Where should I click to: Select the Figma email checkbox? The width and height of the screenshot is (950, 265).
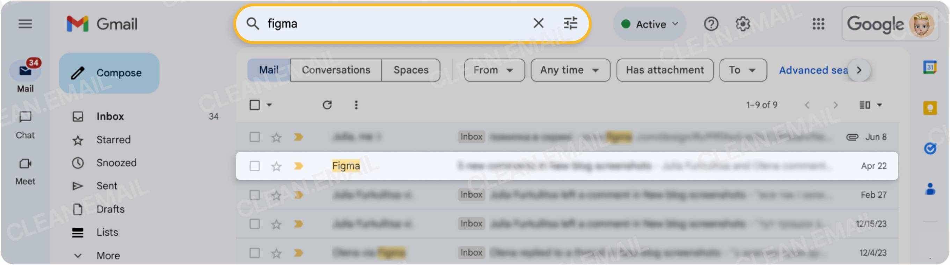point(255,166)
